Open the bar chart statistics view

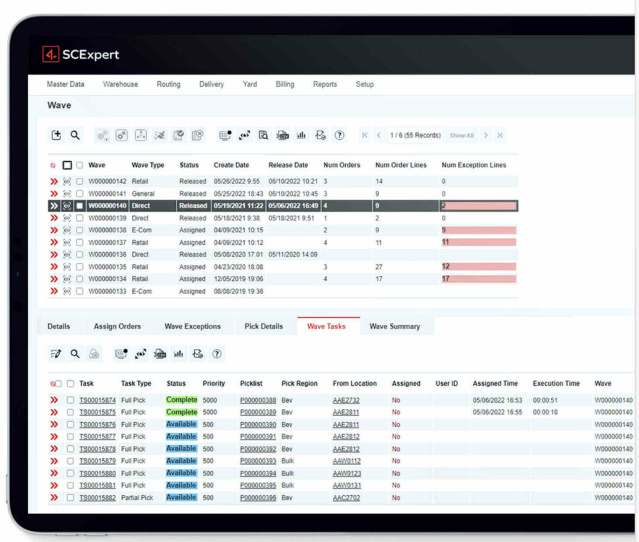click(302, 135)
